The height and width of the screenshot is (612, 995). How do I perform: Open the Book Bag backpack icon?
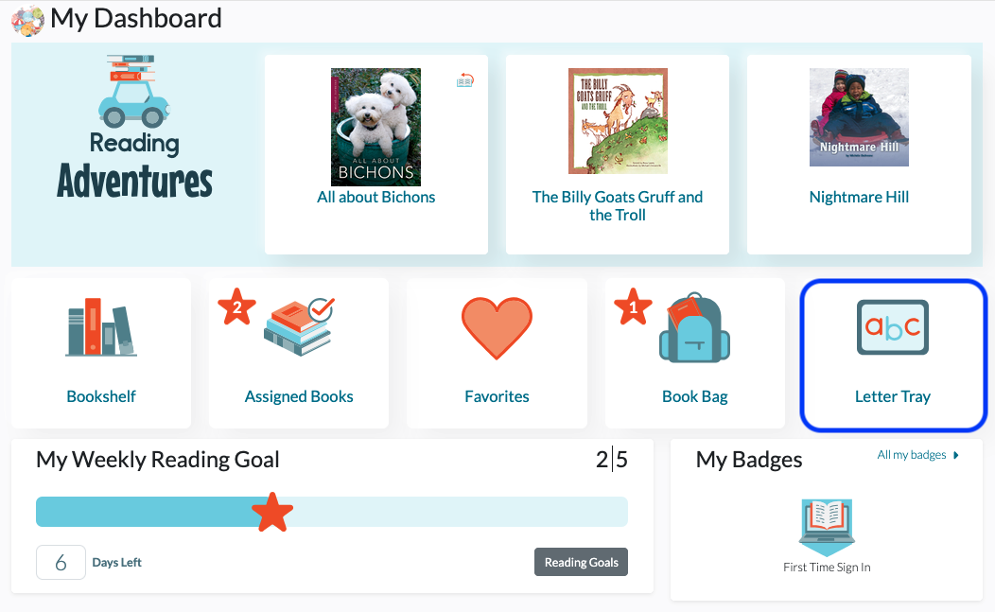(695, 328)
